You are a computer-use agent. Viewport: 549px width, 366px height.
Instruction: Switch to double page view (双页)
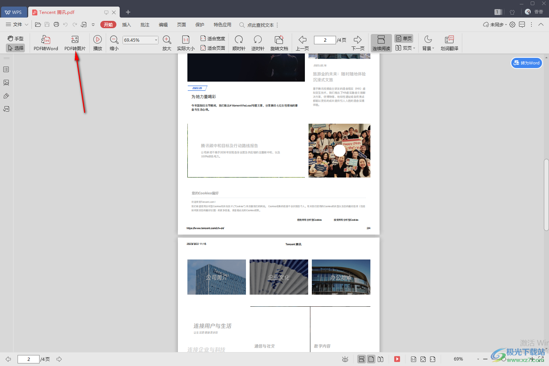tap(403, 48)
